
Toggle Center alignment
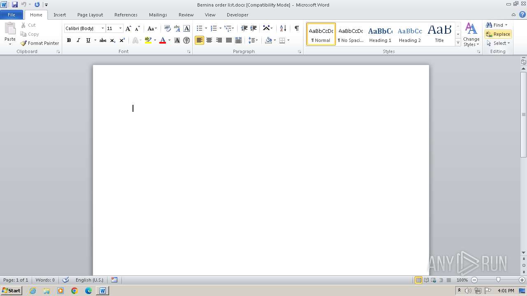pos(209,40)
